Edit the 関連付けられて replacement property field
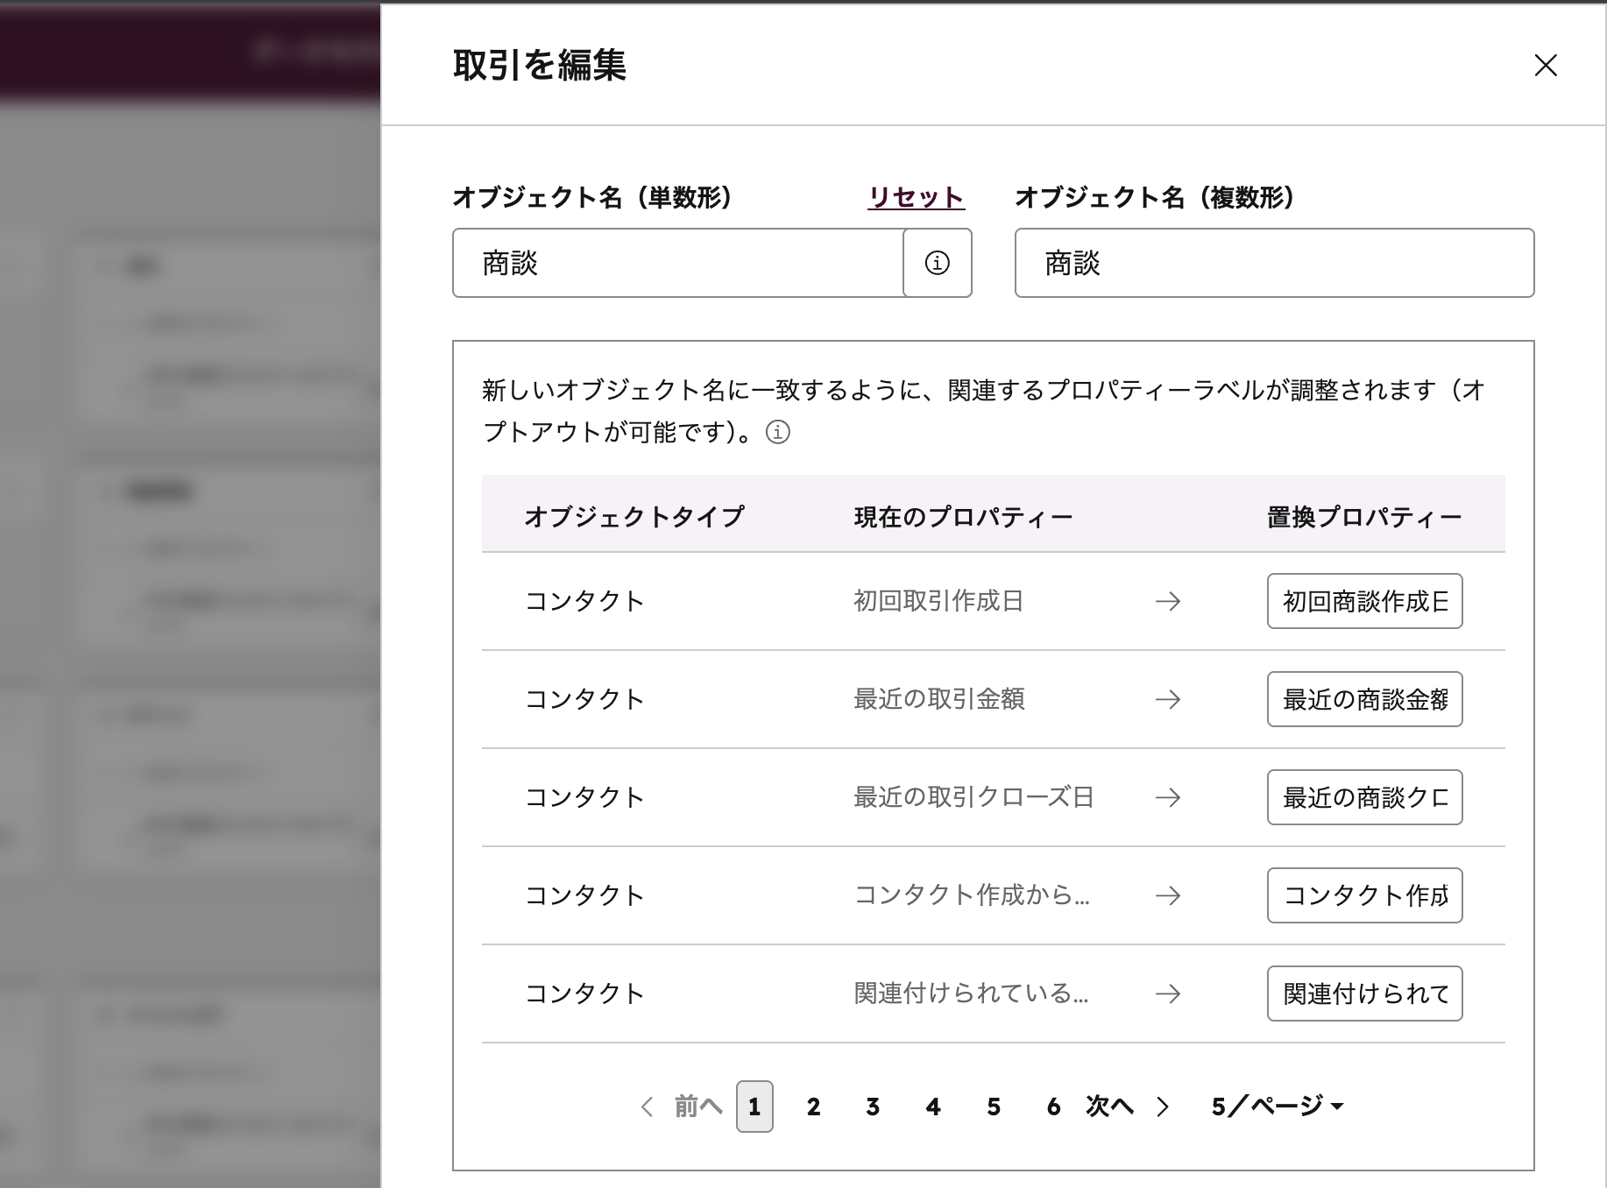 tap(1363, 994)
